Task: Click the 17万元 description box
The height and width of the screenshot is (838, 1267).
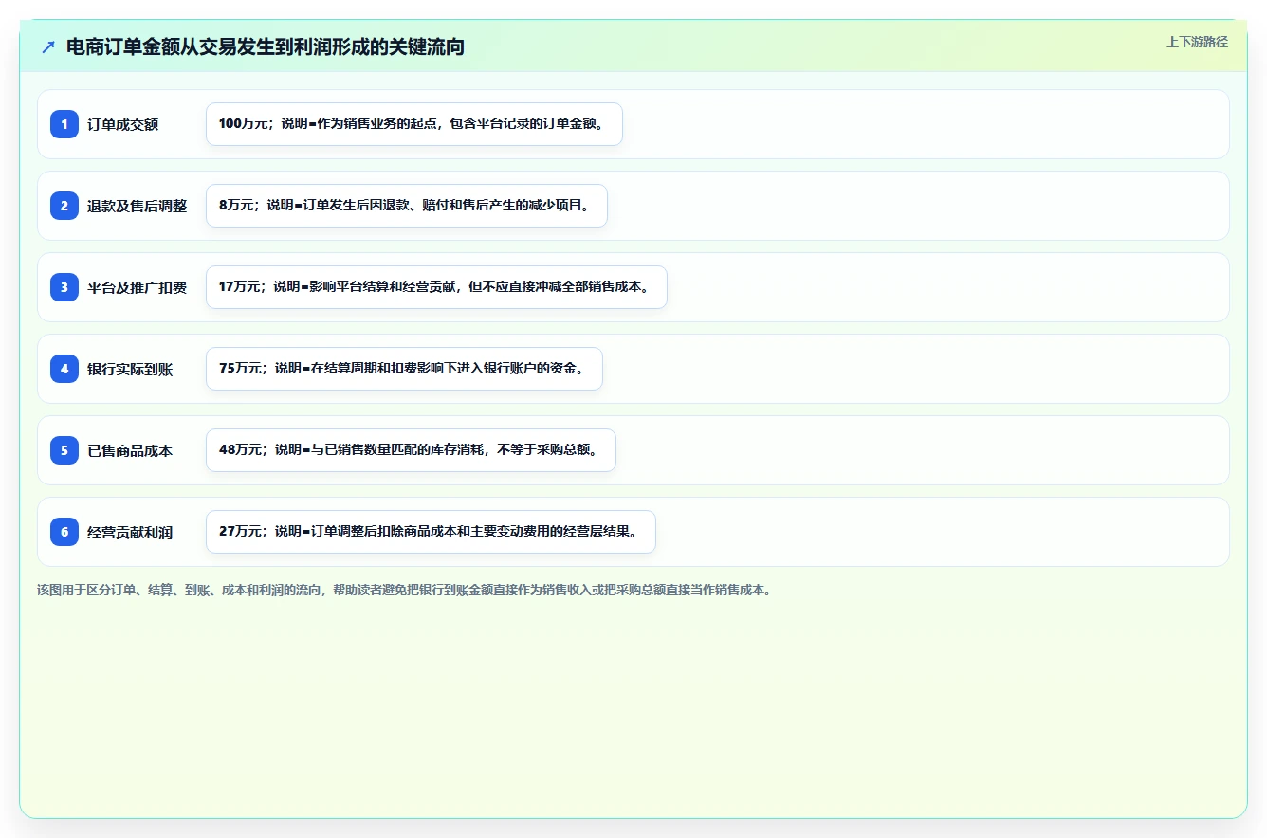Action: coord(436,287)
